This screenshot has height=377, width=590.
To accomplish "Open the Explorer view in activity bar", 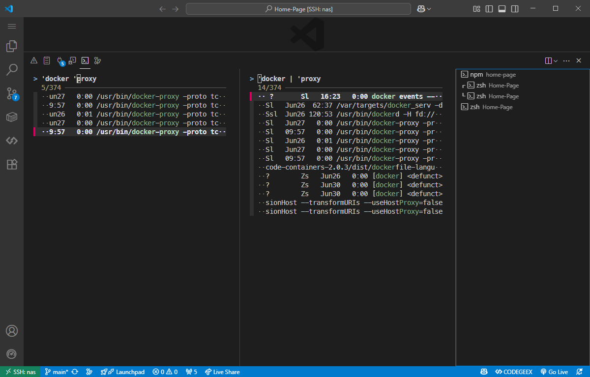I will (x=12, y=46).
